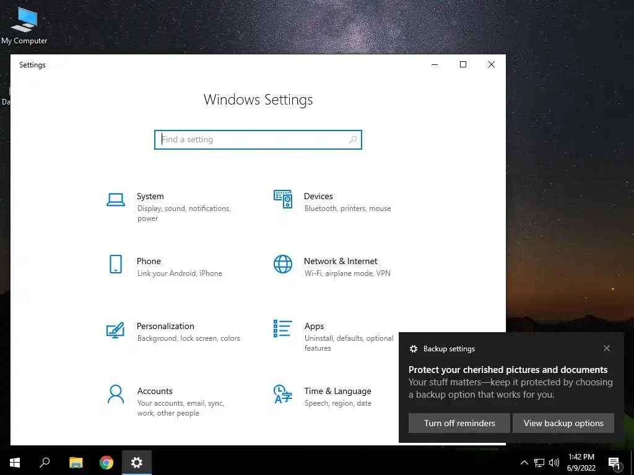Open the Accounts person icon
The width and height of the screenshot is (634, 475).
click(x=116, y=394)
